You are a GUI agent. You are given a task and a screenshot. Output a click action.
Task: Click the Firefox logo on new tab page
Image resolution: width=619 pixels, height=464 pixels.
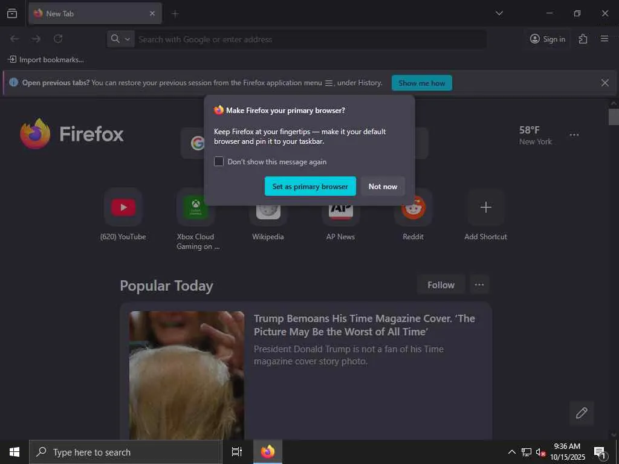click(71, 134)
